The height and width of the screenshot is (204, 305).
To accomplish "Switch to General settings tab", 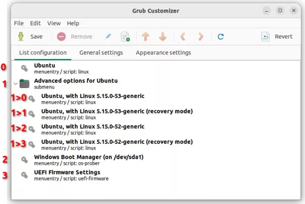I will [101, 53].
